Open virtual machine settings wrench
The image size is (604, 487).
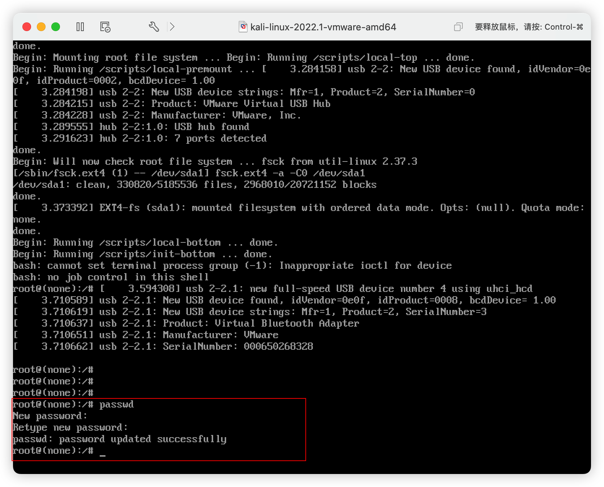click(x=154, y=27)
